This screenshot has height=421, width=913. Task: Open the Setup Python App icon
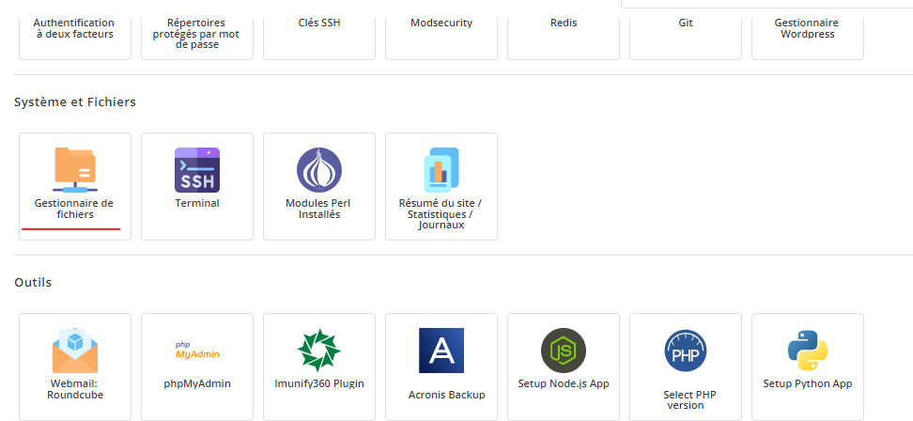point(808,351)
